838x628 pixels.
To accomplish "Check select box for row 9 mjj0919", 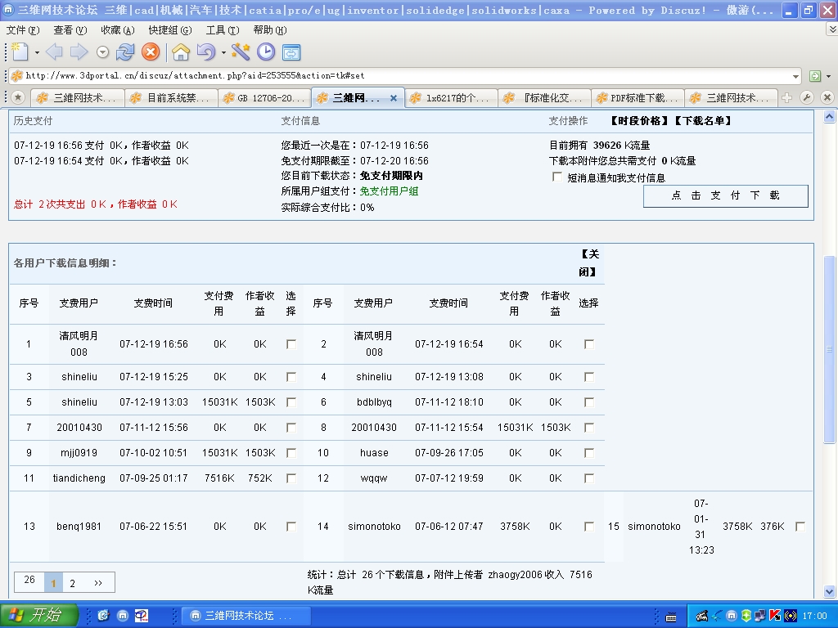I will click(x=291, y=452).
